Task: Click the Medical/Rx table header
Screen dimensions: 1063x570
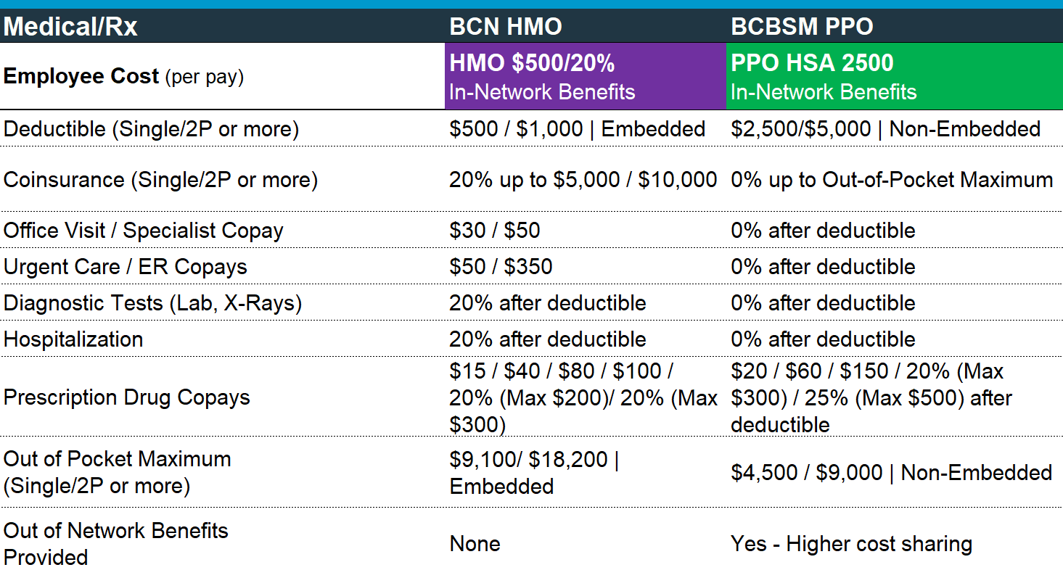Action: coord(70,27)
